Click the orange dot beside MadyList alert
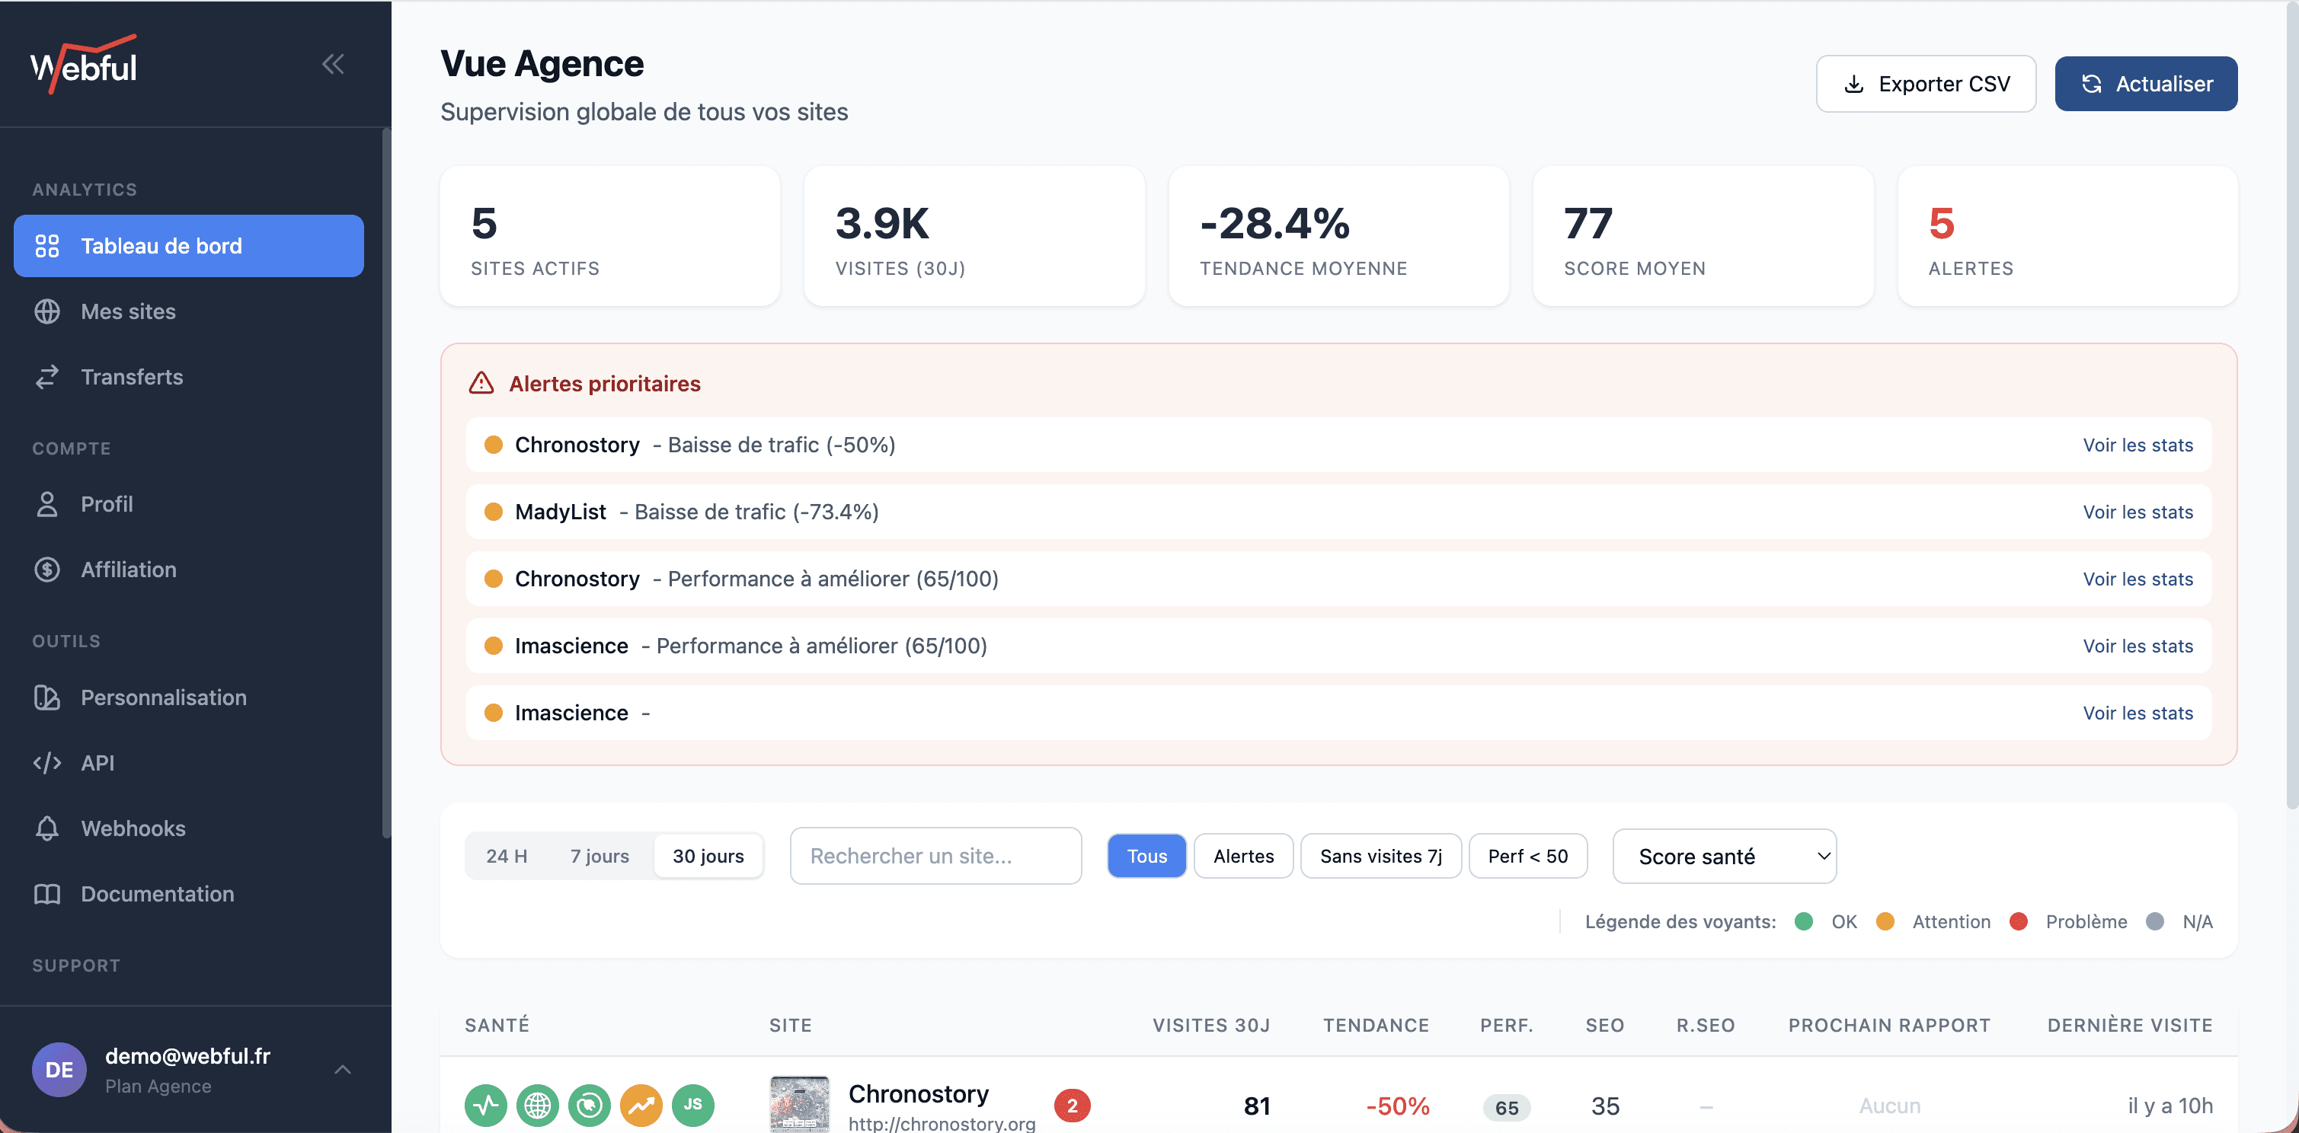The width and height of the screenshot is (2299, 1133). (493, 512)
